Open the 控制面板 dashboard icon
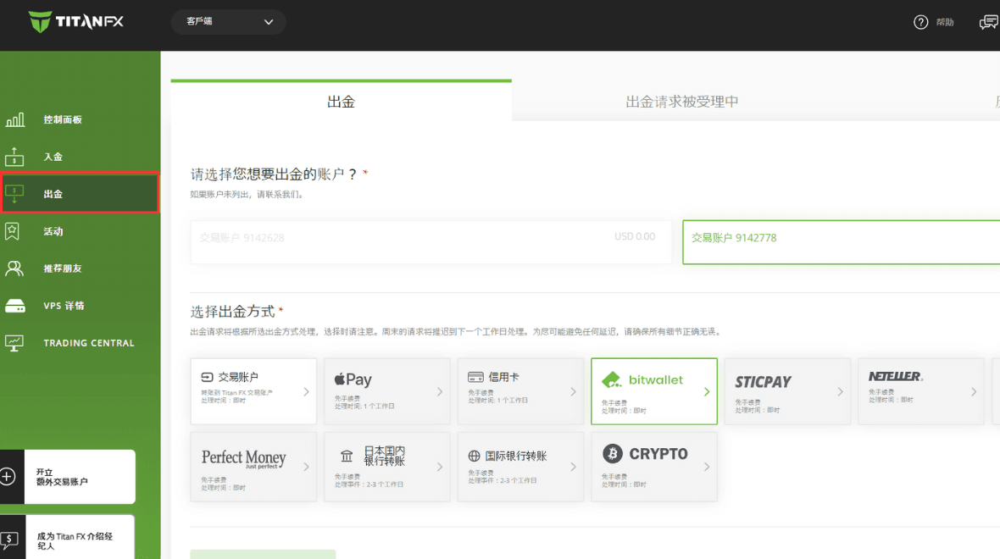Viewport: 1000px width, 559px height. (x=14, y=120)
